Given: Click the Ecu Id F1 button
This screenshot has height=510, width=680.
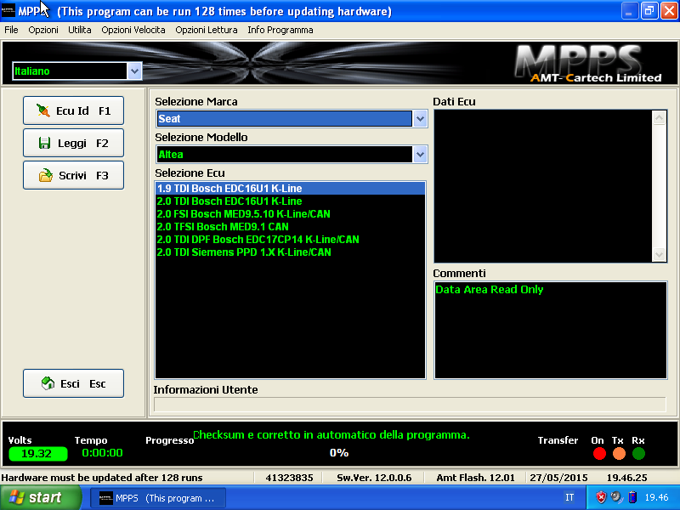Looking at the screenshot, I should [73, 110].
